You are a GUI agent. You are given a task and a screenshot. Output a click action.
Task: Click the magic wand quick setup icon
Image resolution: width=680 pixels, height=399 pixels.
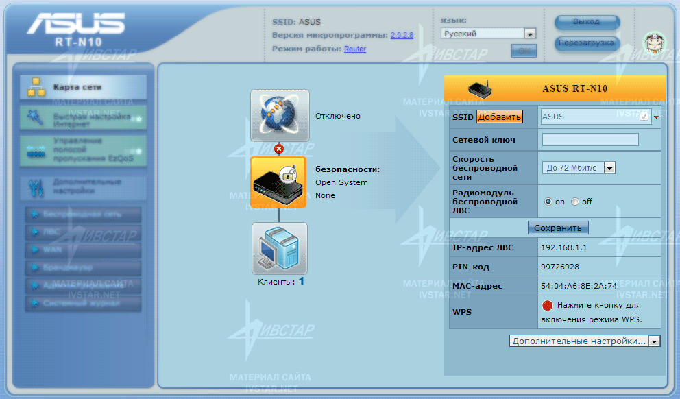pyautogui.click(x=36, y=117)
